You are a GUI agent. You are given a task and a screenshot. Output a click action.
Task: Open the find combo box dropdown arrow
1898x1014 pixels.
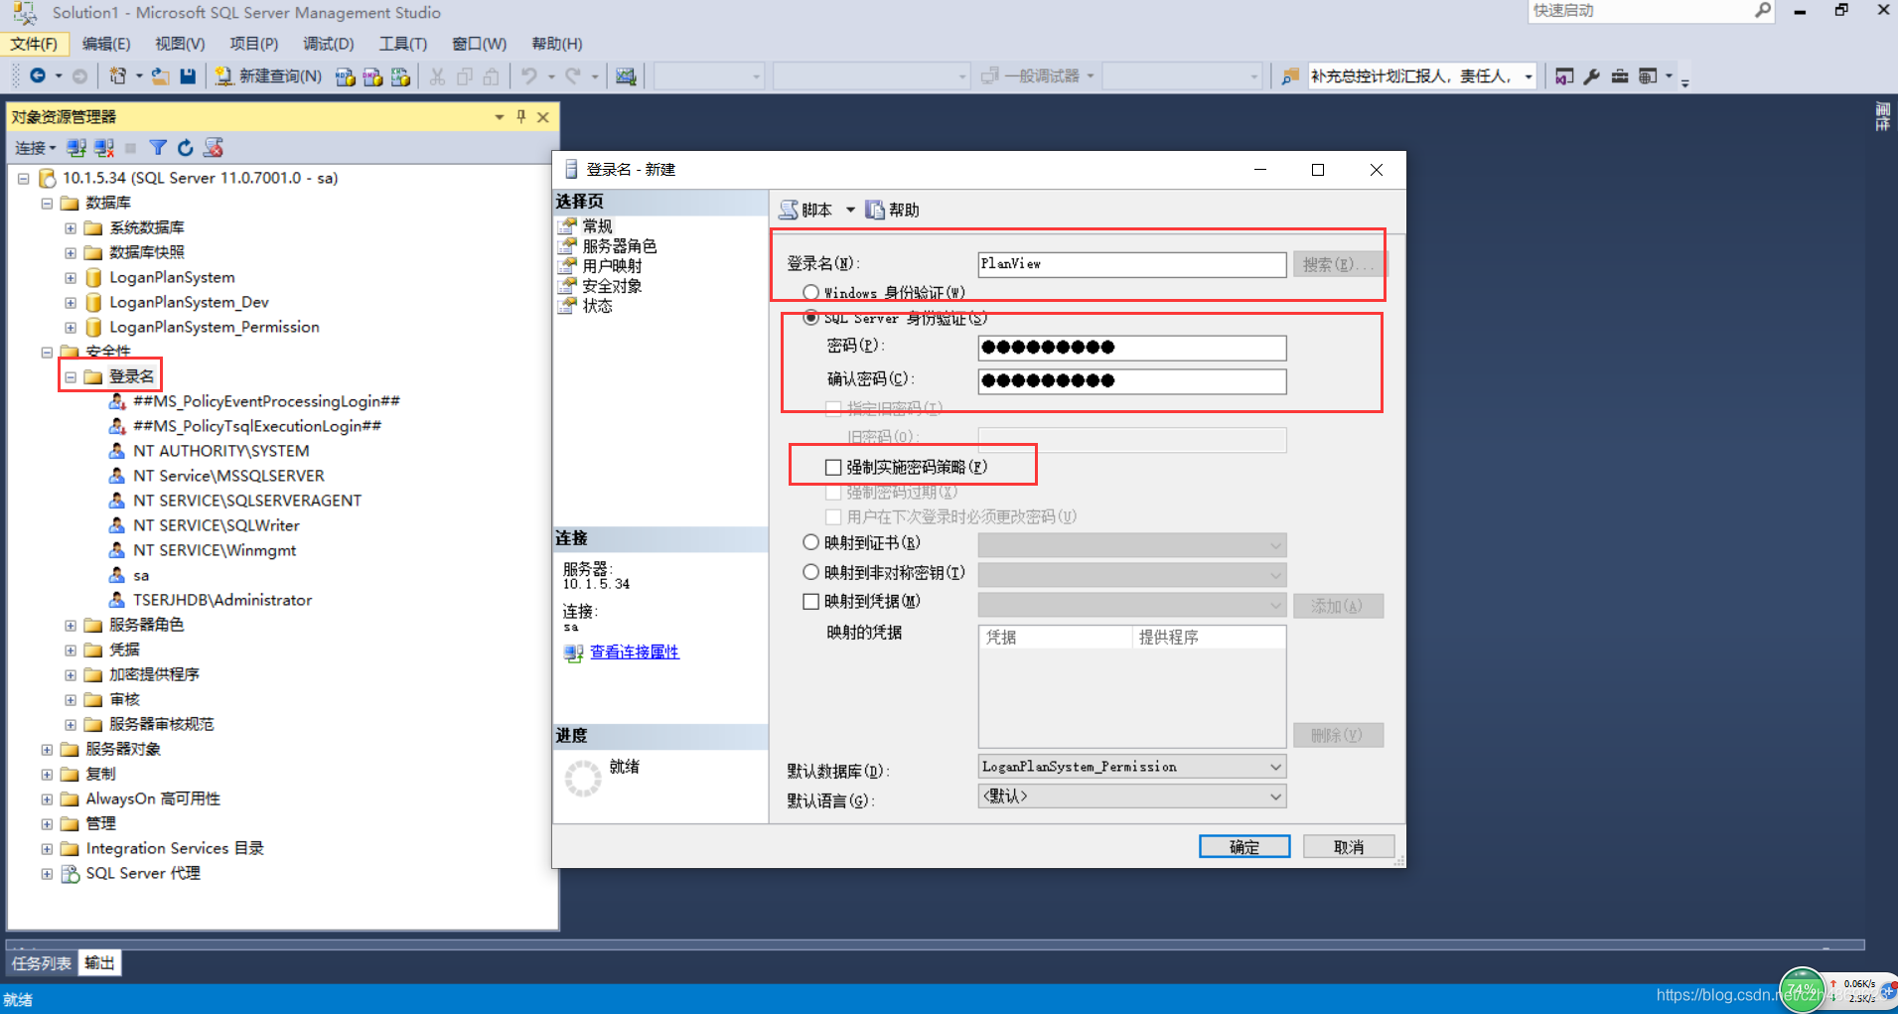tap(1528, 76)
